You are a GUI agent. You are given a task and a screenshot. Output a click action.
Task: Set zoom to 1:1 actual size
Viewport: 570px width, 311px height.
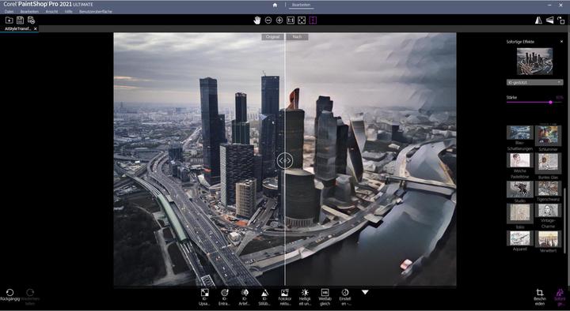click(x=291, y=21)
